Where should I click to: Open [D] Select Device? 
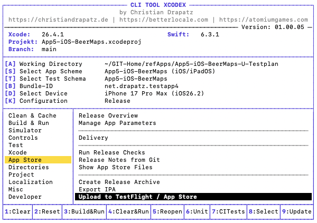pos(36,93)
